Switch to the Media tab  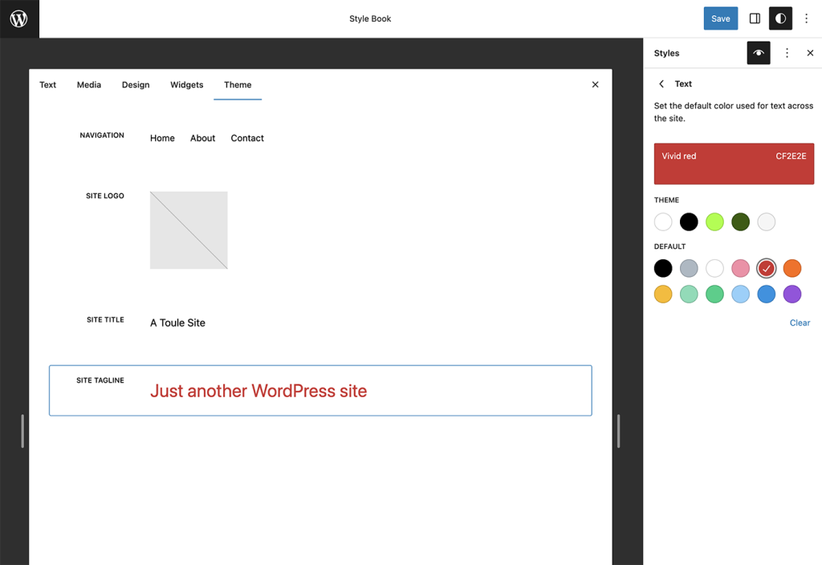pos(88,84)
